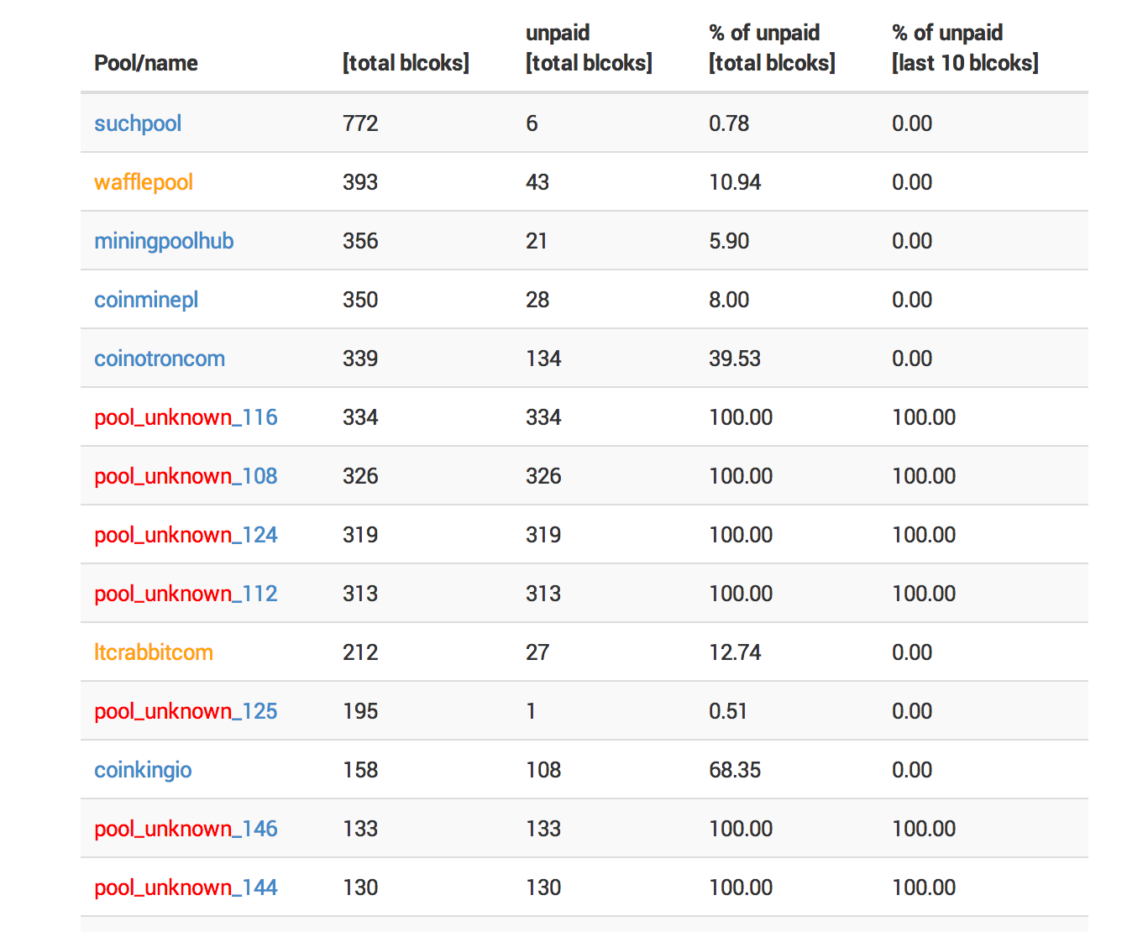1127x932 pixels.
Task: Open the suchpool link
Action: point(138,123)
